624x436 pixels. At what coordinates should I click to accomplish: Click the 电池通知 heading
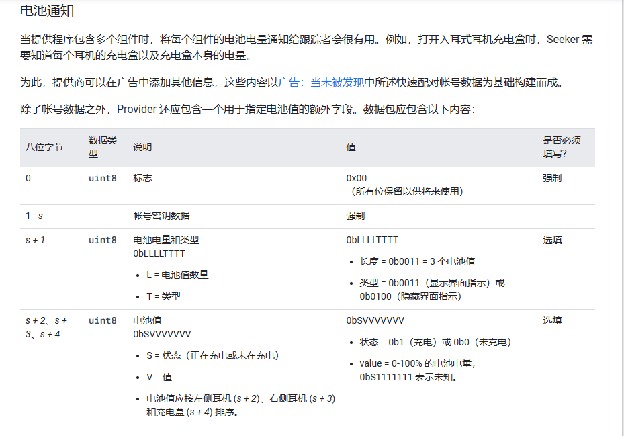pos(47,11)
